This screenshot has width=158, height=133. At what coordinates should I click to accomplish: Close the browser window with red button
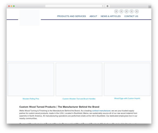click(x=9, y=6)
